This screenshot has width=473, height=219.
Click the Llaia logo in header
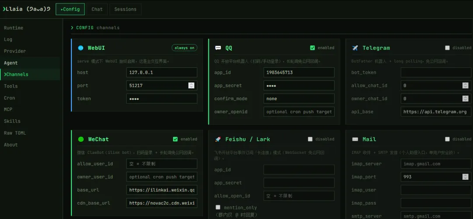tap(26, 9)
